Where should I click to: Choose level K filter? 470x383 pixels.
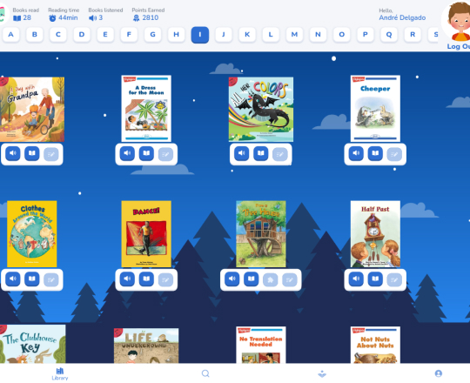click(x=247, y=35)
